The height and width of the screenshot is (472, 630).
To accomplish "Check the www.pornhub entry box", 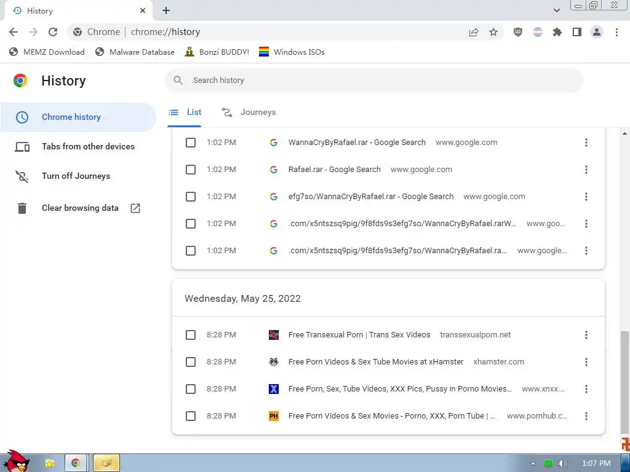I will 191,416.
